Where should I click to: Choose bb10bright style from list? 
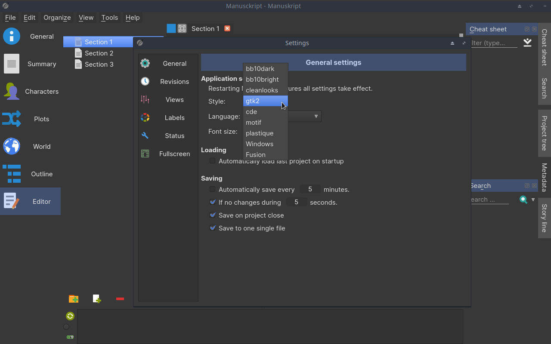[266, 79]
